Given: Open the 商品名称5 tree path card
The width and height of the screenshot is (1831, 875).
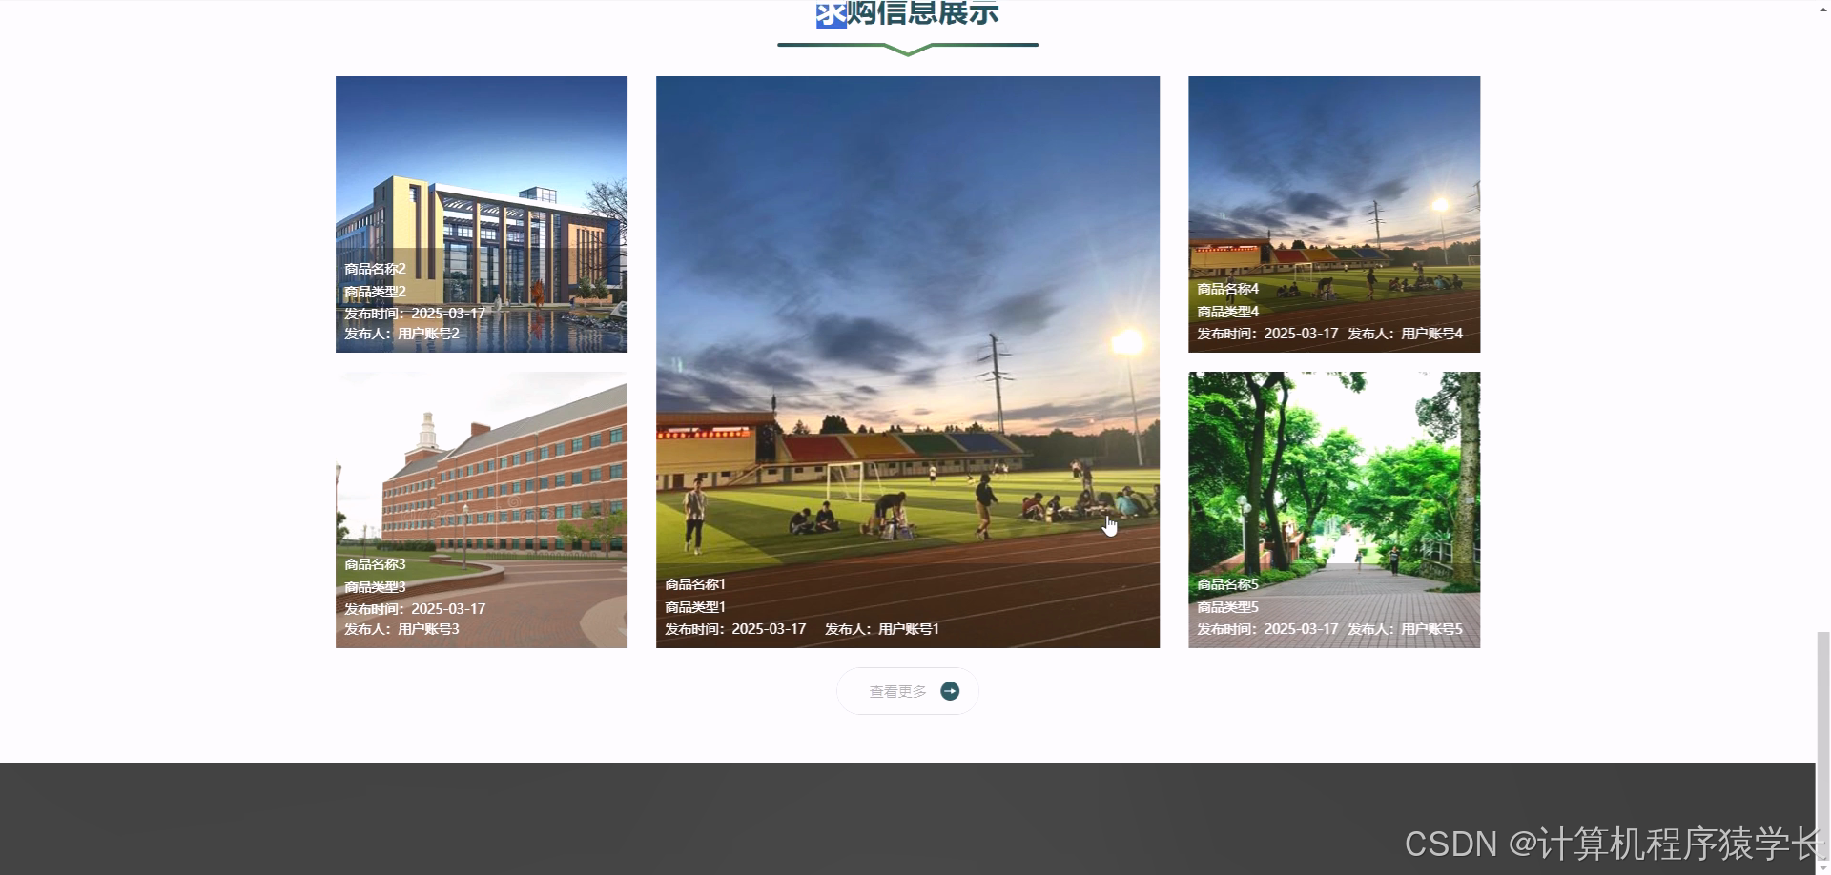Looking at the screenshot, I should coord(1334,510).
